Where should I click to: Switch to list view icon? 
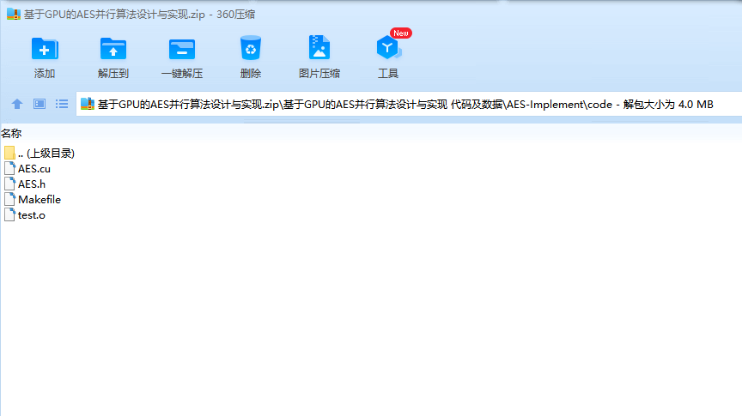pyautogui.click(x=62, y=104)
